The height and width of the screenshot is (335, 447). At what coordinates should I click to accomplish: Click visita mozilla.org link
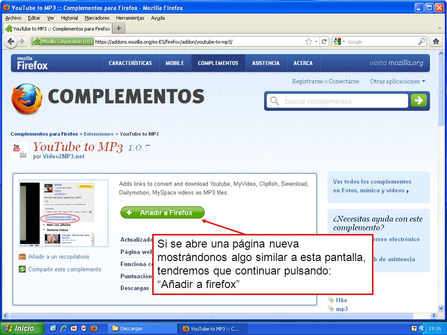point(396,63)
